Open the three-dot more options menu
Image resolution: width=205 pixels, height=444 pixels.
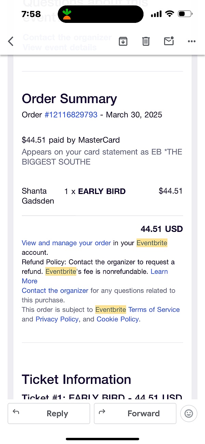tap(192, 41)
